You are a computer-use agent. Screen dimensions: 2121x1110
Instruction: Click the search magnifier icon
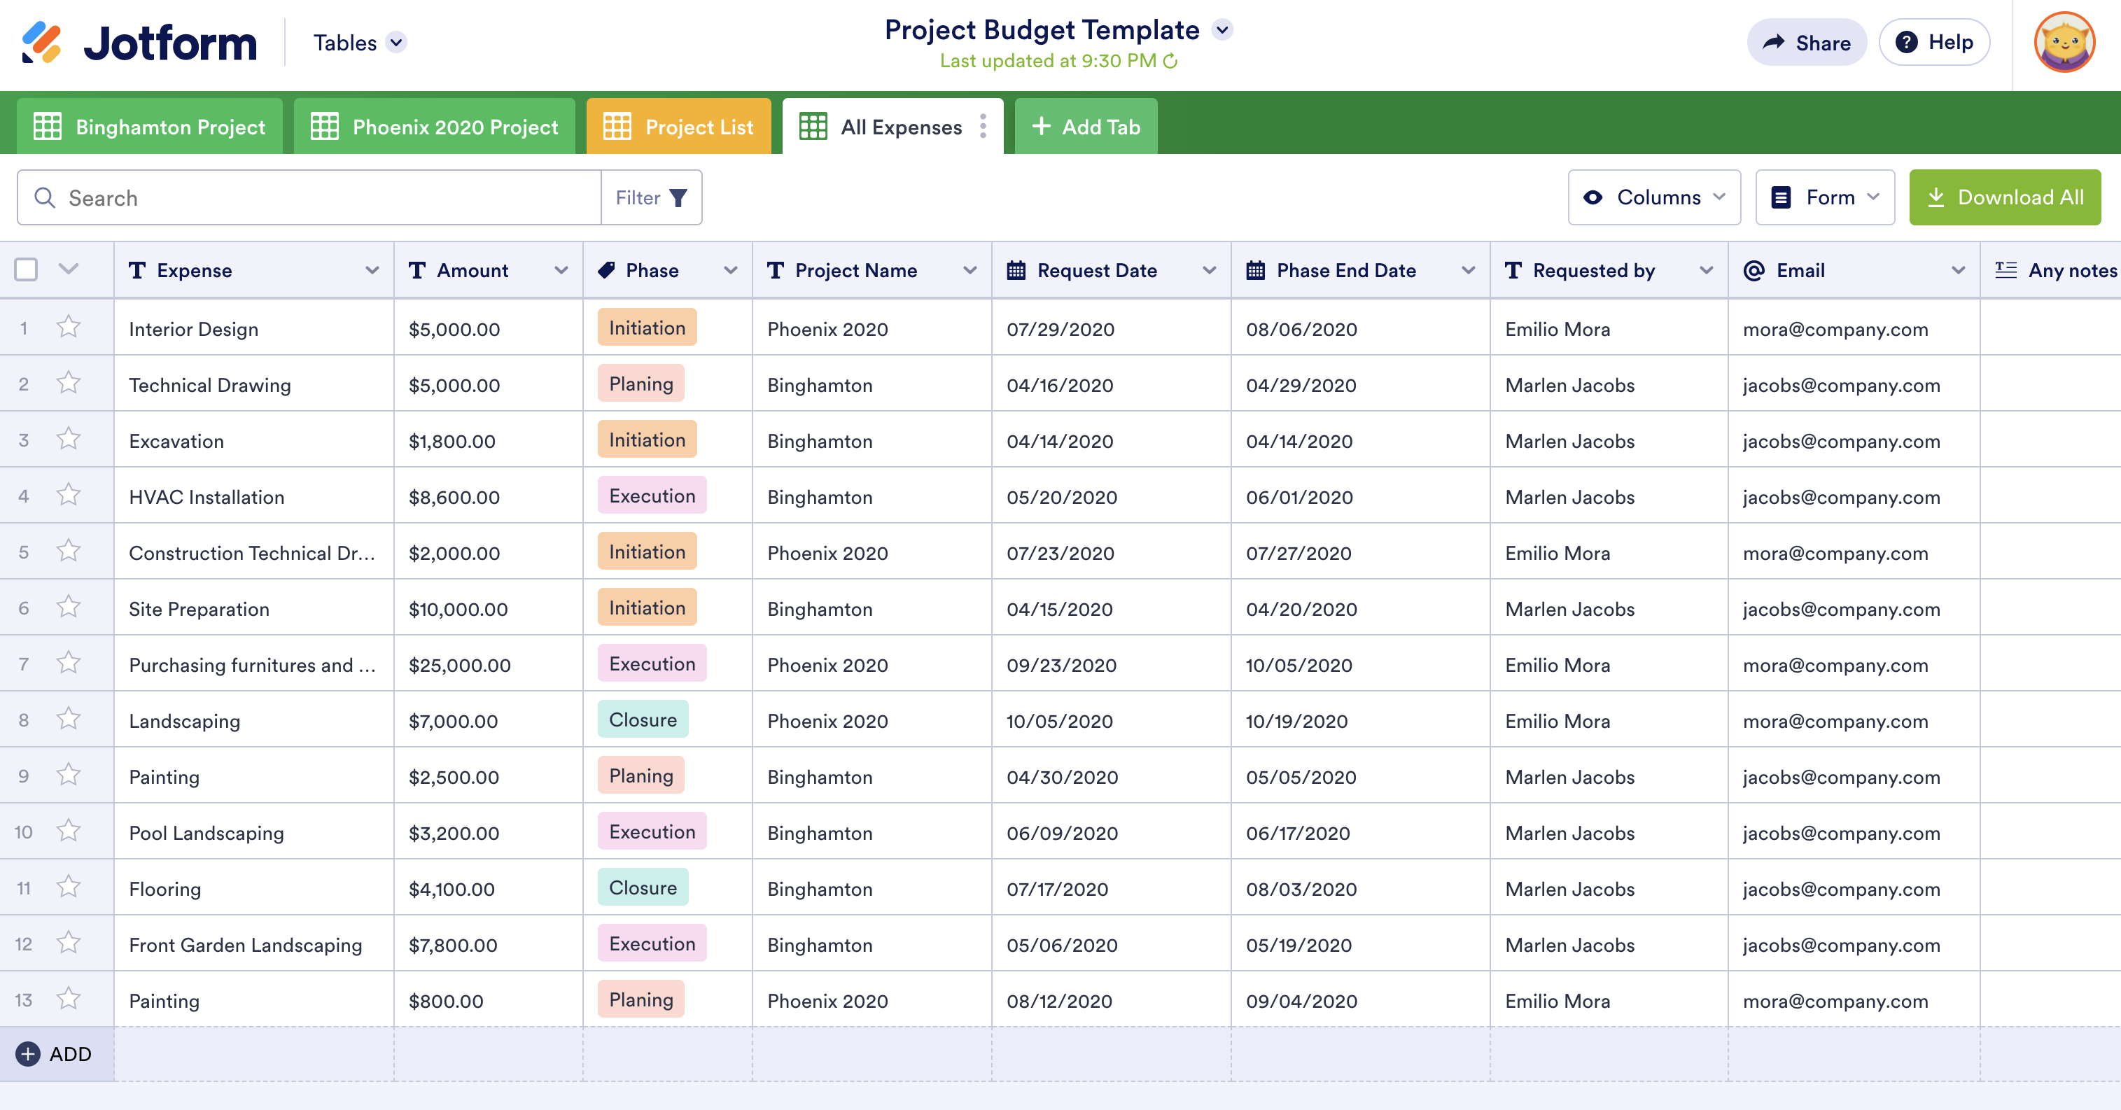point(45,197)
